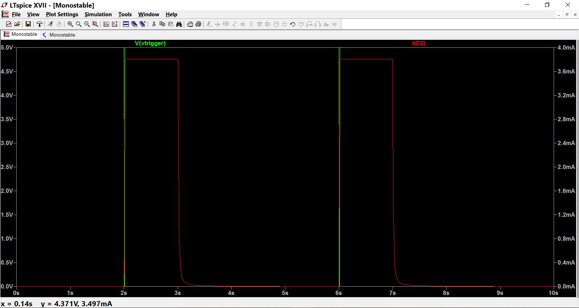The width and height of the screenshot is (579, 308).
Task: Open Find with binoculars icon
Action: tap(179, 24)
